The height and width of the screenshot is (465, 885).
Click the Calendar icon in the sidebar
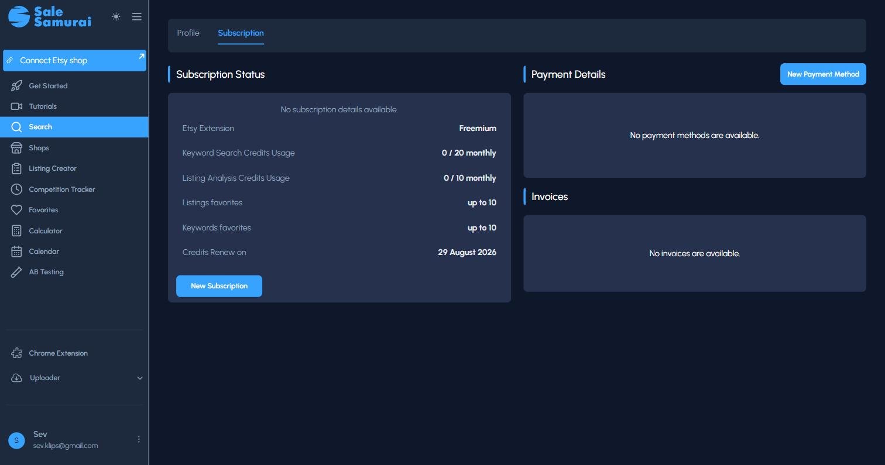click(x=16, y=252)
